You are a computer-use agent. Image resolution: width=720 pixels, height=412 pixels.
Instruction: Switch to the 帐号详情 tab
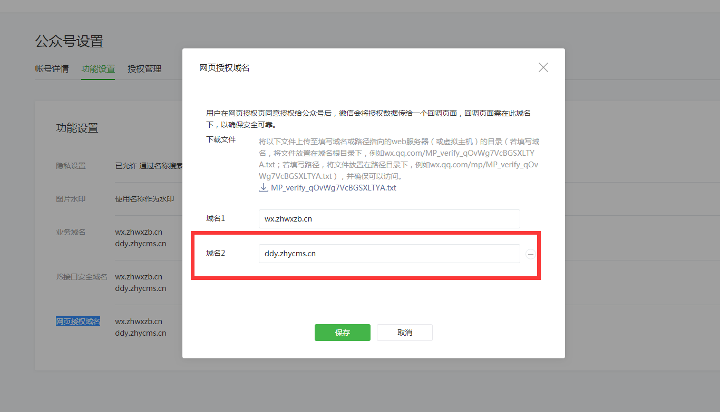click(52, 69)
